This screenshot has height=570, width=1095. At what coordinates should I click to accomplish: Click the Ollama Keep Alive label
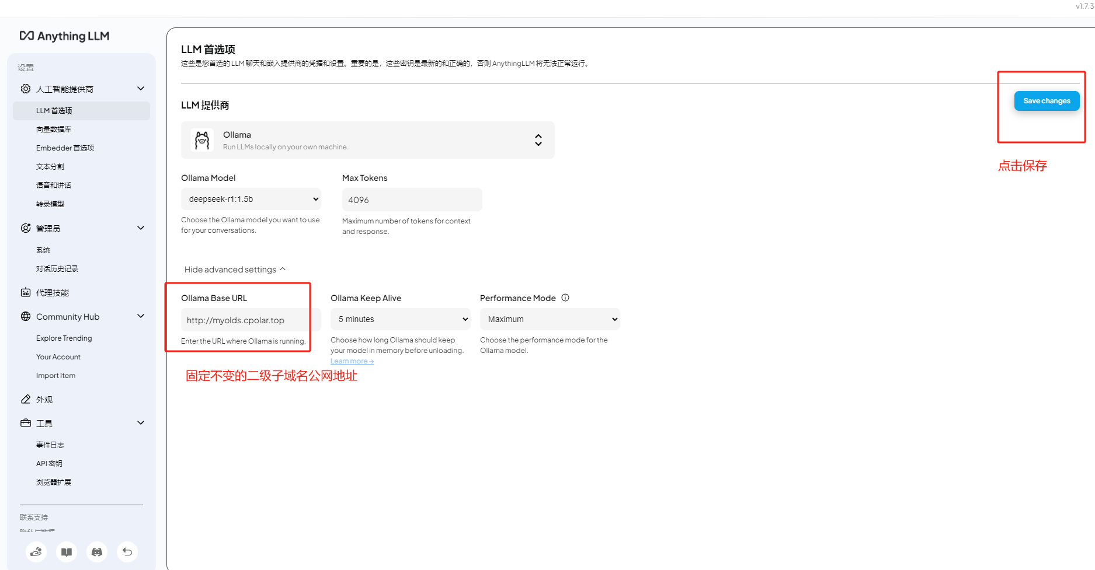point(366,298)
